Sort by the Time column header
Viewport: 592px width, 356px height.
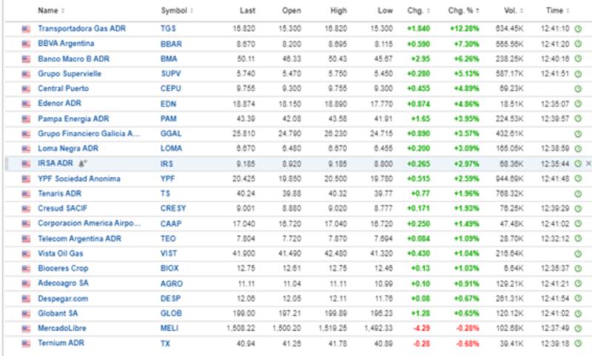pyautogui.click(x=555, y=10)
